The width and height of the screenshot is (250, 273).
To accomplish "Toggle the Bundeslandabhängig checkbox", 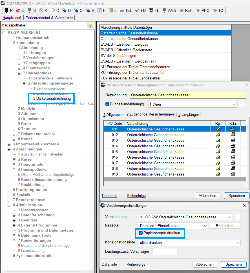I will [x=107, y=104].
